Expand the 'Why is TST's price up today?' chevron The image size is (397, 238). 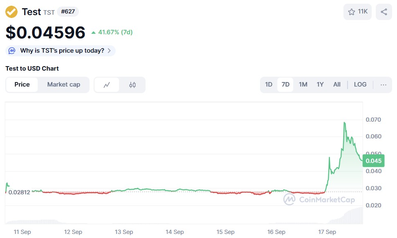(x=109, y=51)
